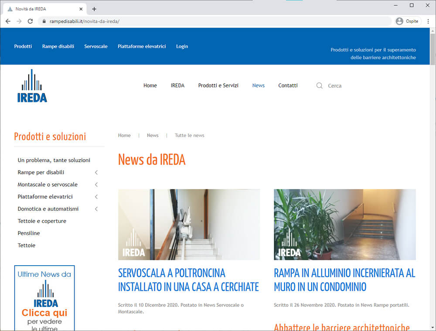Select News in the main navigation
The height and width of the screenshot is (331, 436).
(258, 85)
